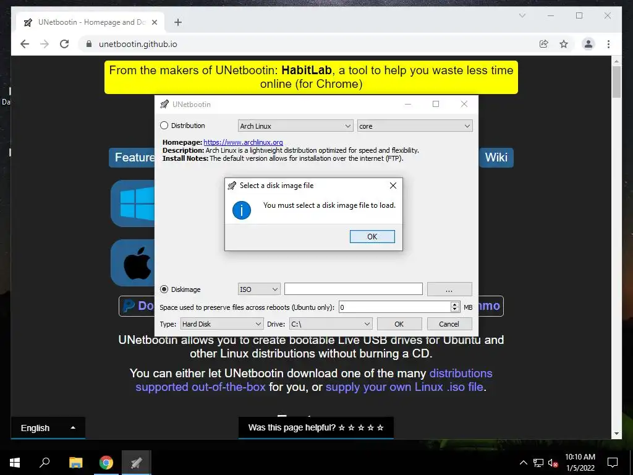Click the page scrollbar up arrow

click(616, 61)
